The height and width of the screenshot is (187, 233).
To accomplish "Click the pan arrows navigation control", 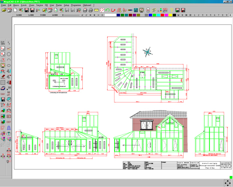I will tap(226, 182).
